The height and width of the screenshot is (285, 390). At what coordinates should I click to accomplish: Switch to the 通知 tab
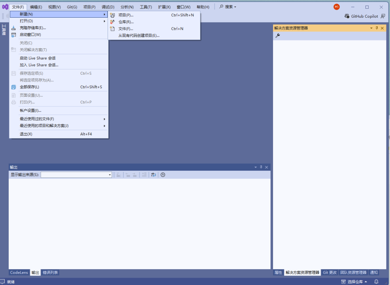[x=374, y=272]
